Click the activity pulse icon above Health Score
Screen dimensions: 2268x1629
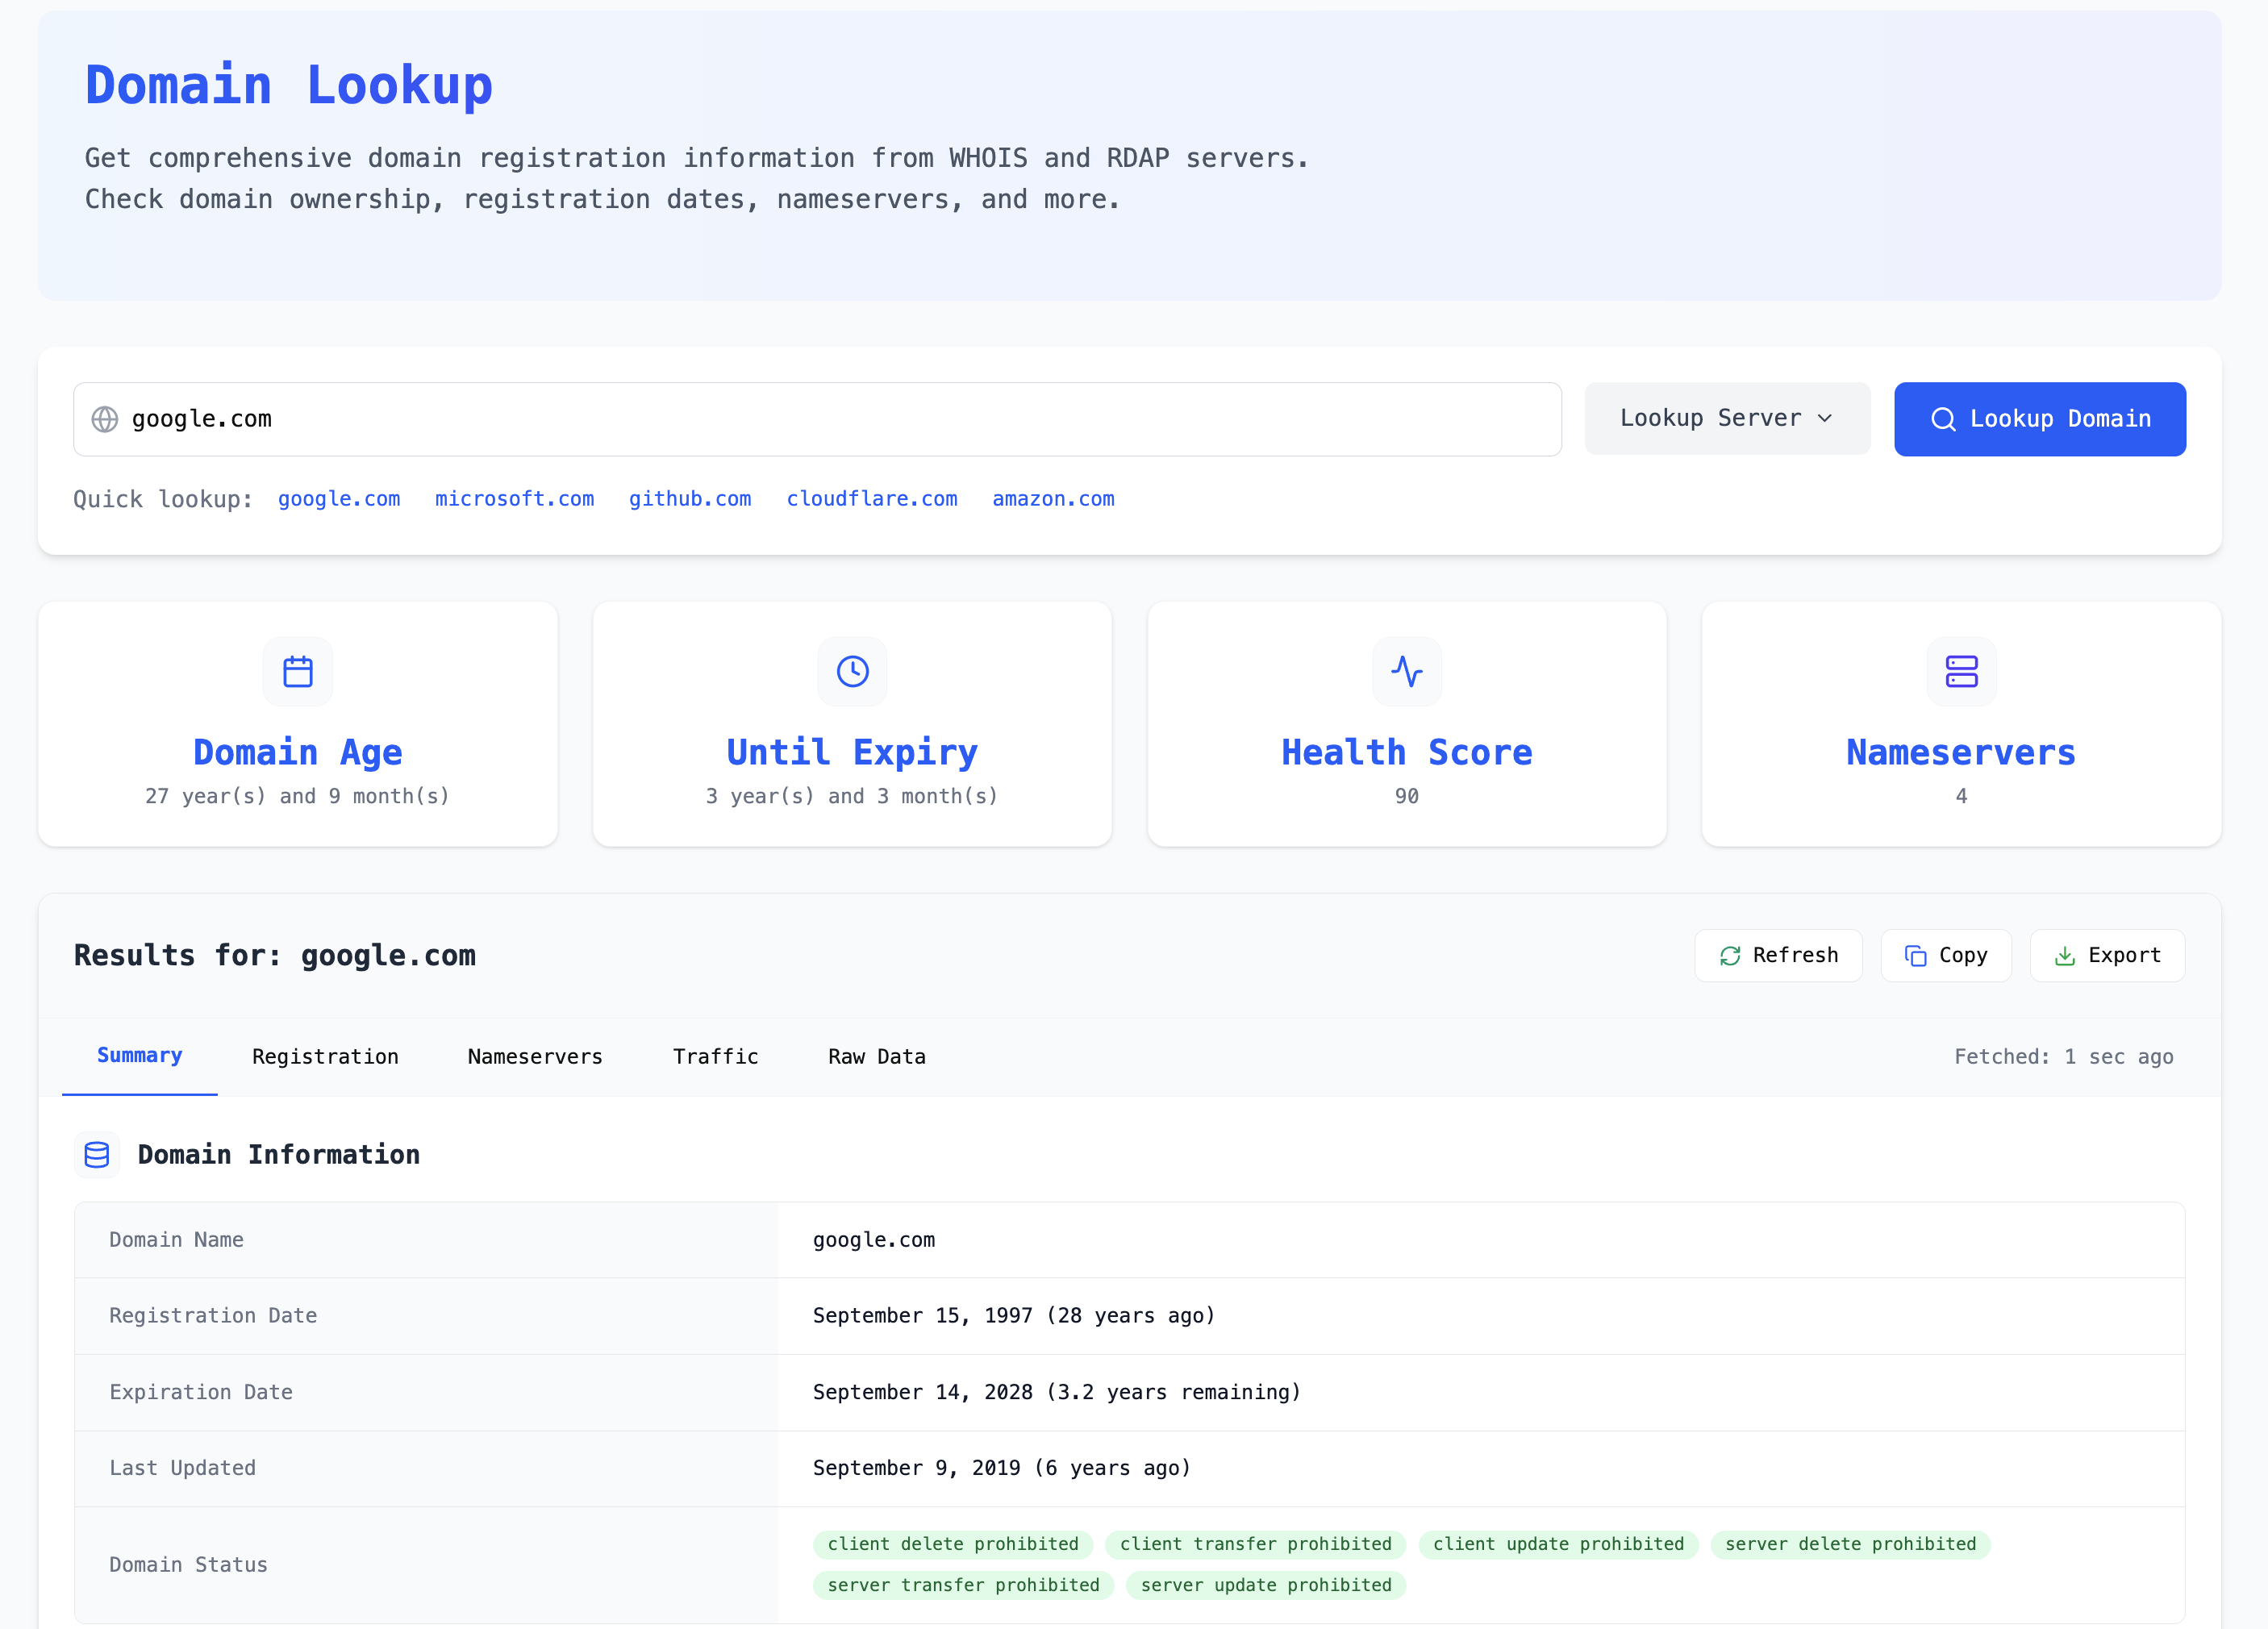tap(1406, 671)
